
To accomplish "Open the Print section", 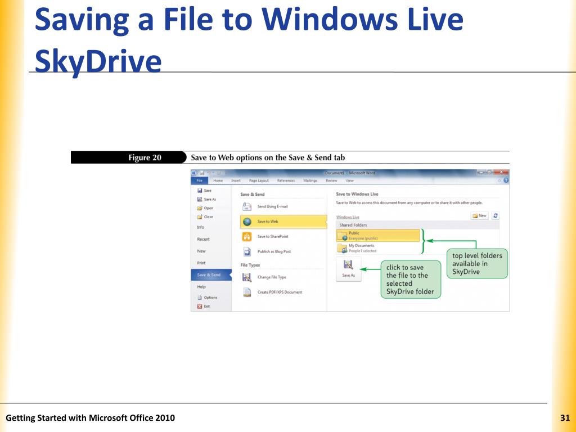I will coord(201,263).
